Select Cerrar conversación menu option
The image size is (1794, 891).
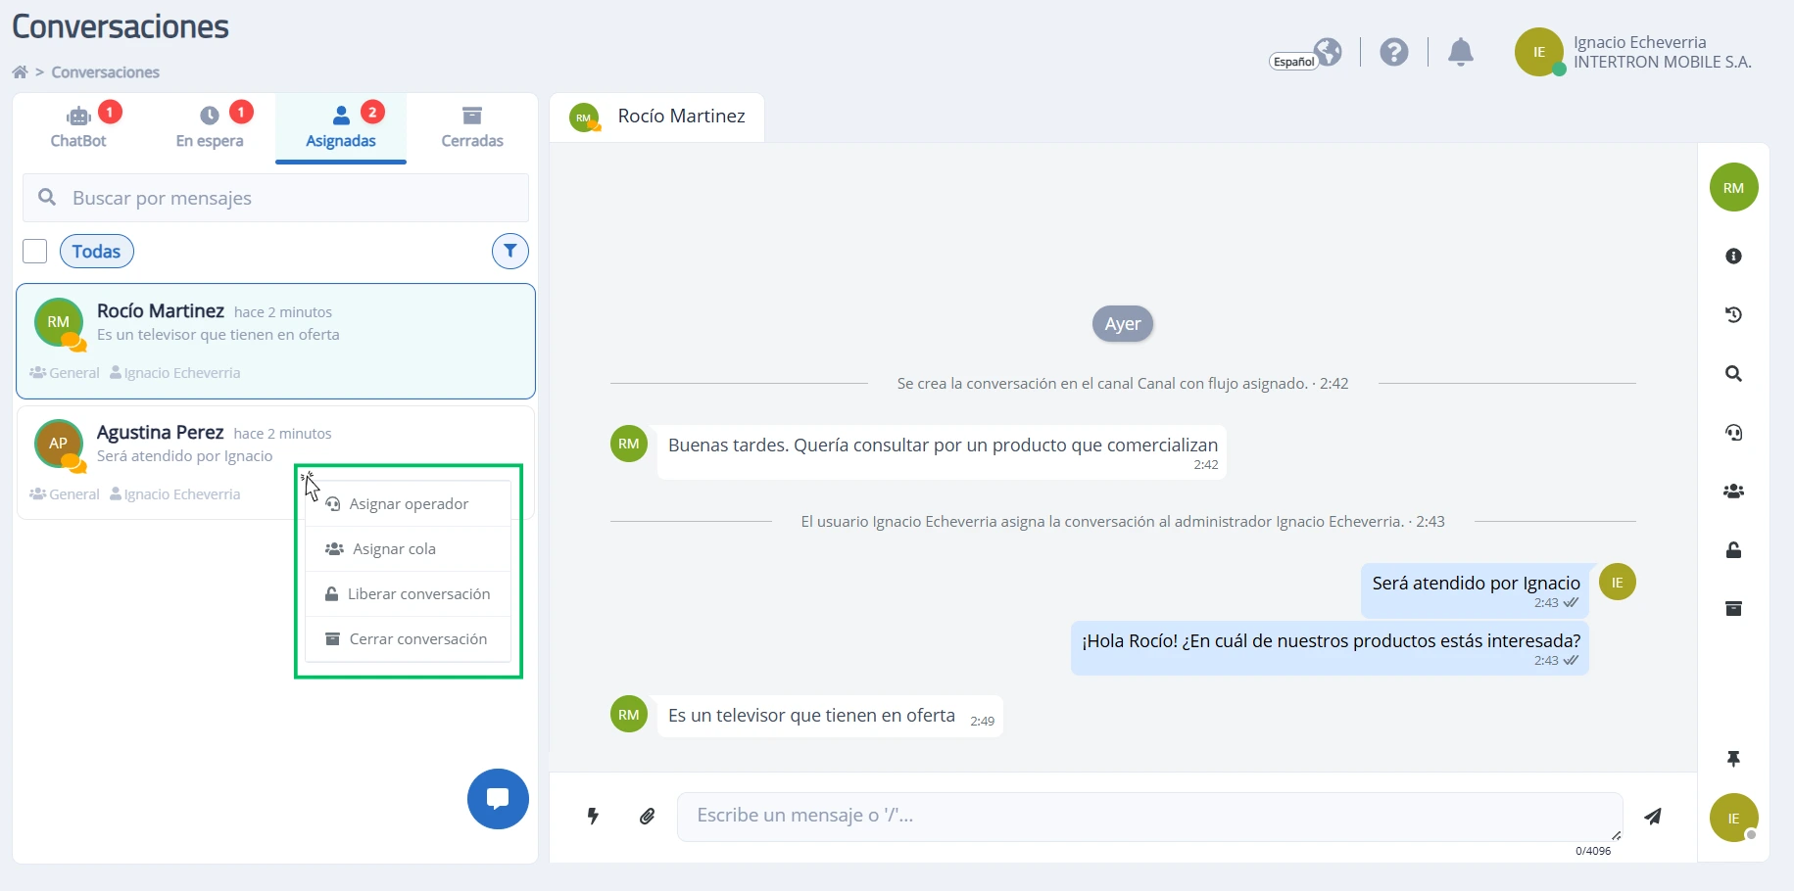409,639
